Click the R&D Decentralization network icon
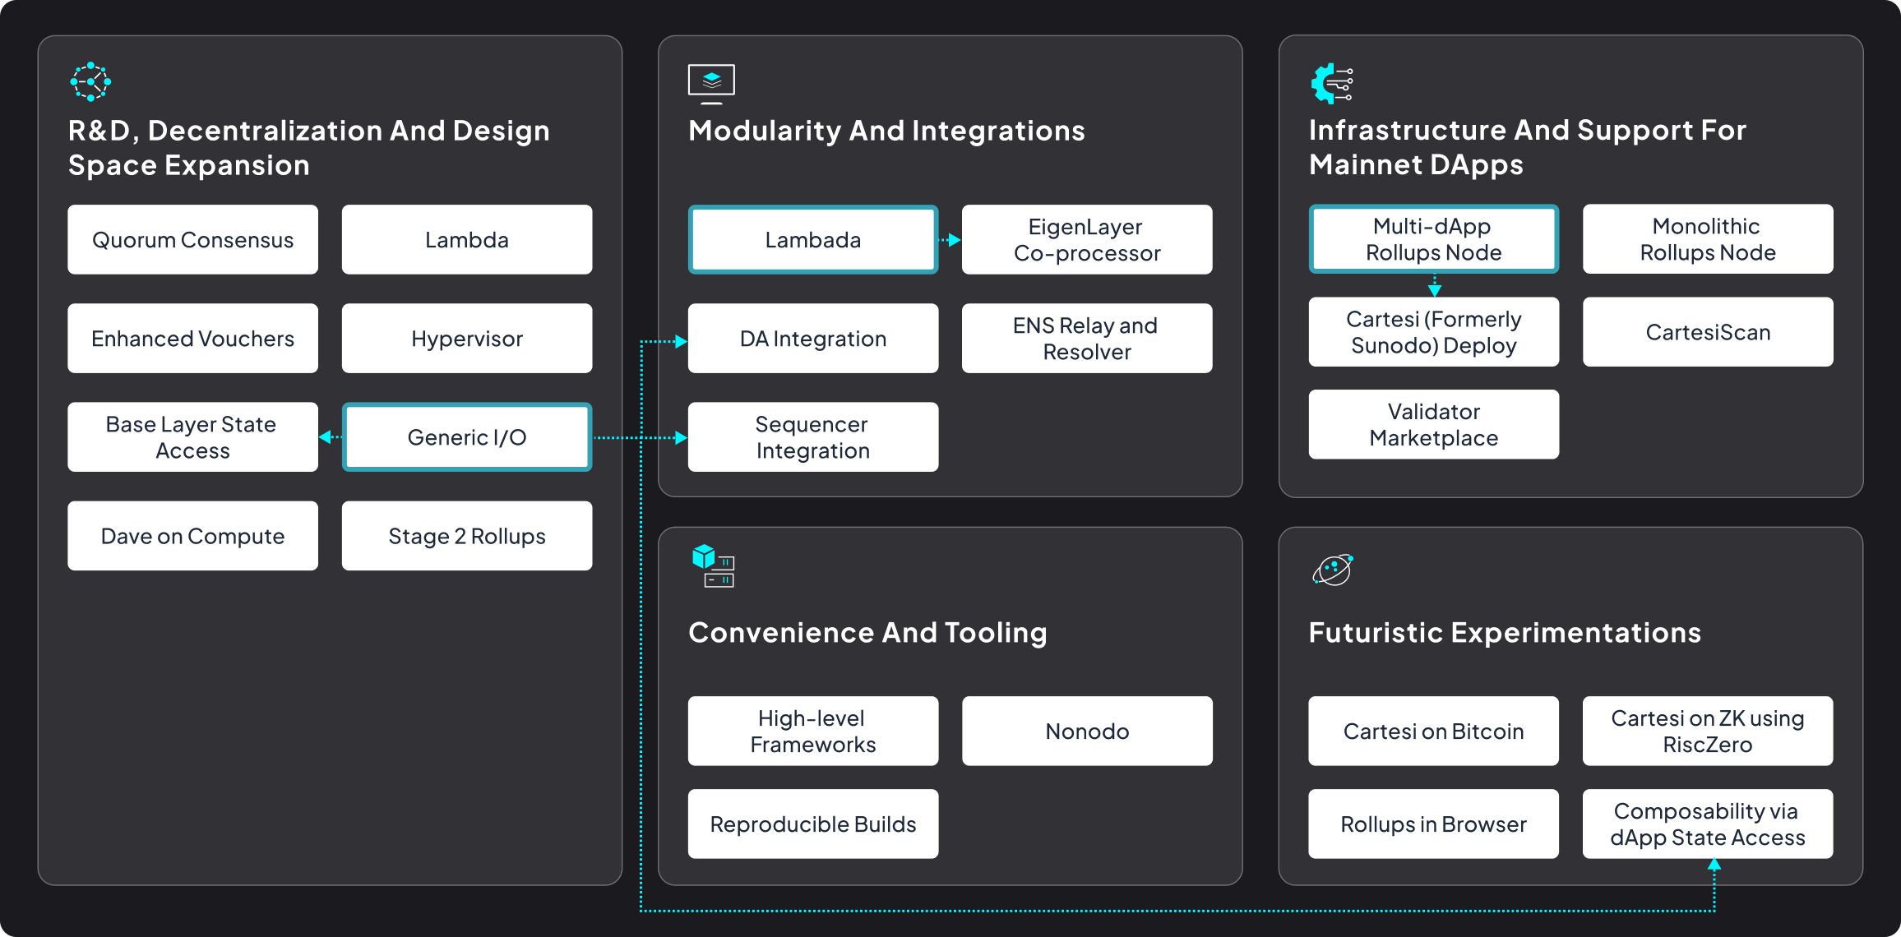The height and width of the screenshot is (937, 1901). (x=90, y=82)
